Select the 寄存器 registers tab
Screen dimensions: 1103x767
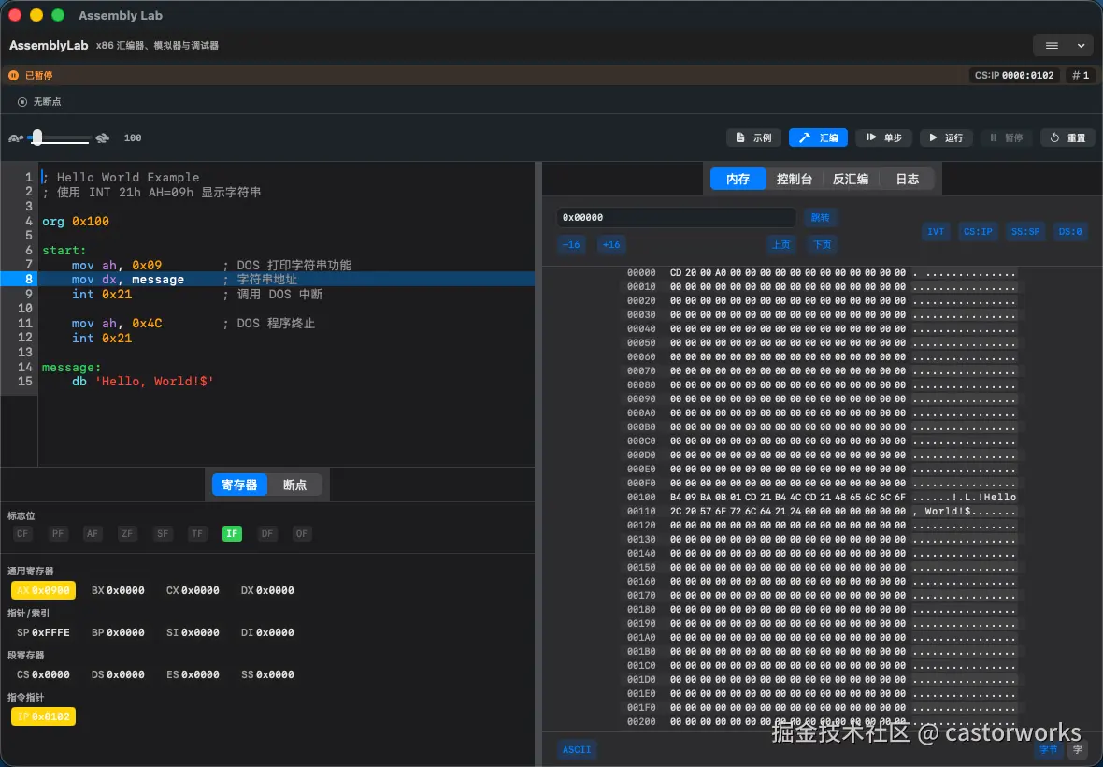(x=239, y=485)
